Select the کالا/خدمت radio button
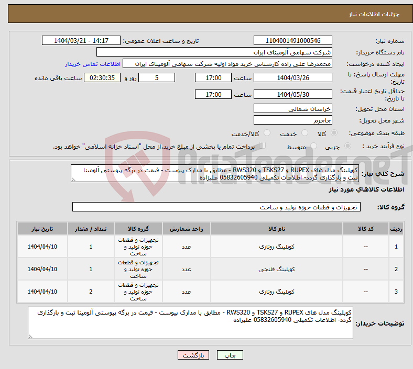413x369 pixels. pos(267,133)
